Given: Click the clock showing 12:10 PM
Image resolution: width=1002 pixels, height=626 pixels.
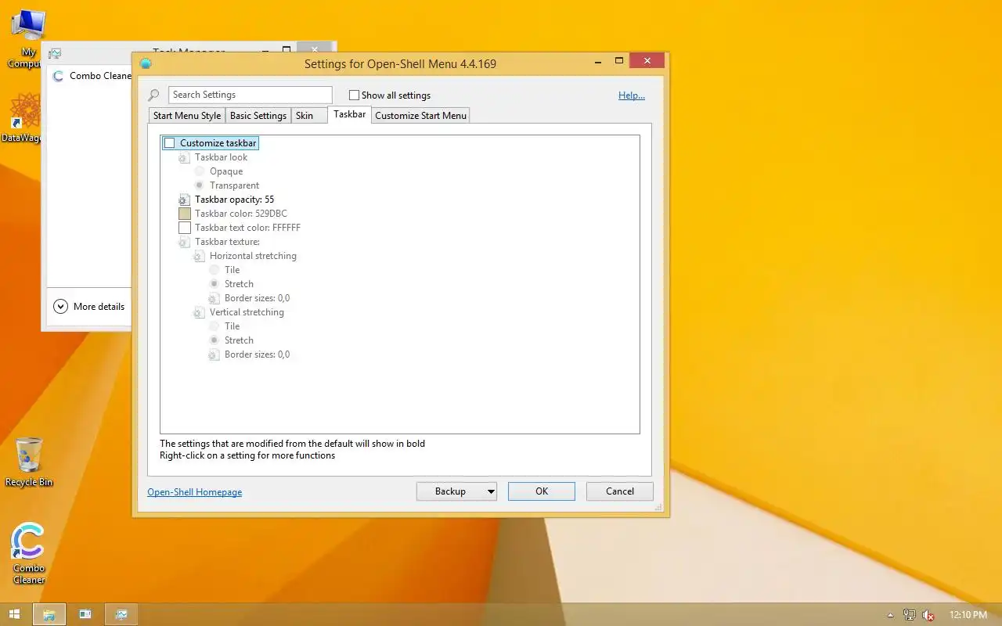Looking at the screenshot, I should (968, 615).
